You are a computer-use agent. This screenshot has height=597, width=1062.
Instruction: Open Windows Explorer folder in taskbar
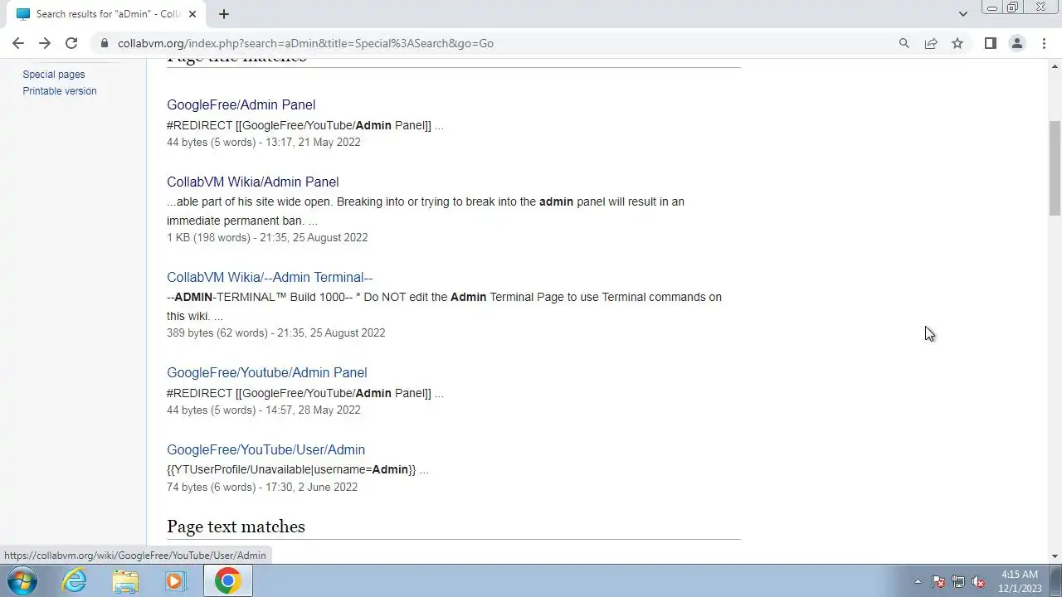125,580
